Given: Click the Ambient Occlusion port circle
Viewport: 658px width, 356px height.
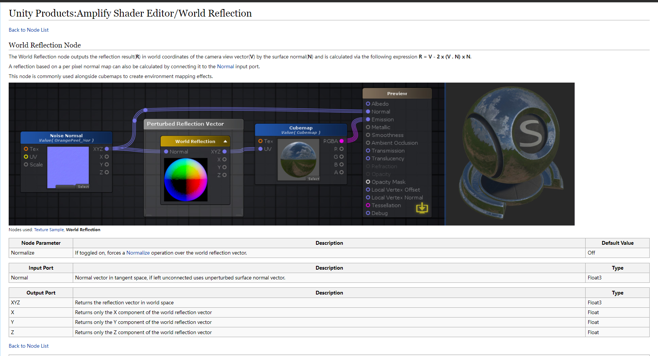Looking at the screenshot, I should (x=368, y=143).
